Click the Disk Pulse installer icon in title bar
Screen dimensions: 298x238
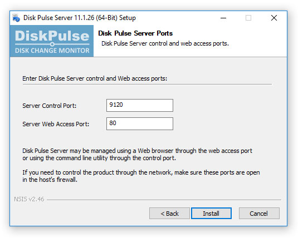pos(16,18)
